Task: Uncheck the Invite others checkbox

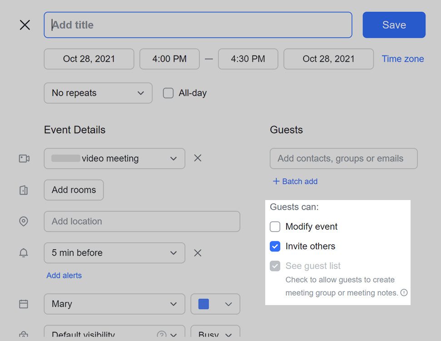Action: tap(275, 246)
